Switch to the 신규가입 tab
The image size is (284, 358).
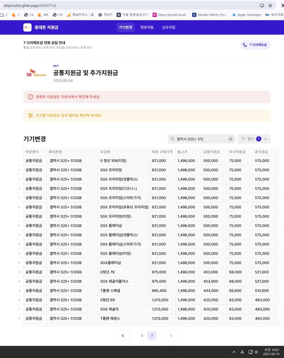(x=169, y=28)
